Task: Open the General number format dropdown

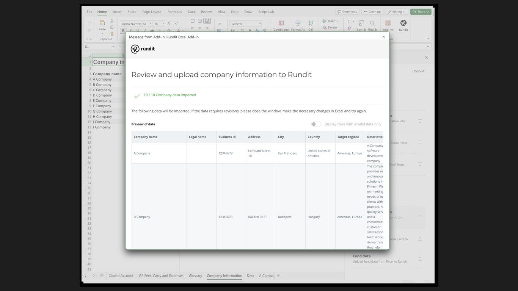Action: click(245, 23)
